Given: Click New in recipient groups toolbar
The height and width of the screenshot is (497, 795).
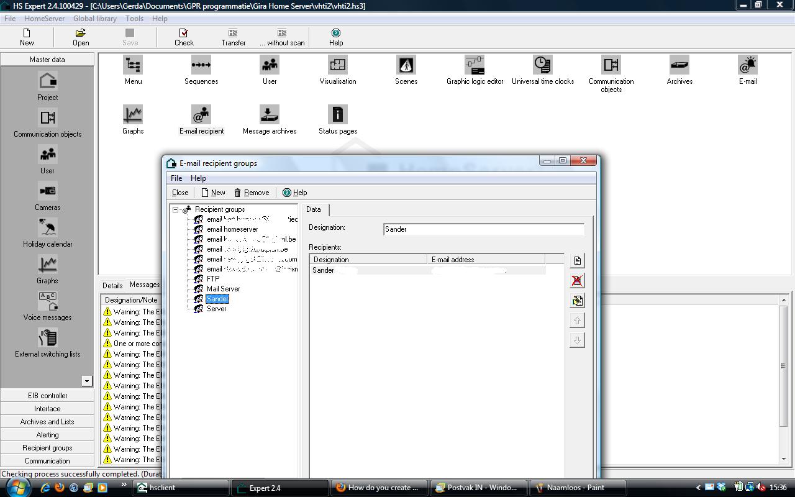Looking at the screenshot, I should pyautogui.click(x=213, y=193).
